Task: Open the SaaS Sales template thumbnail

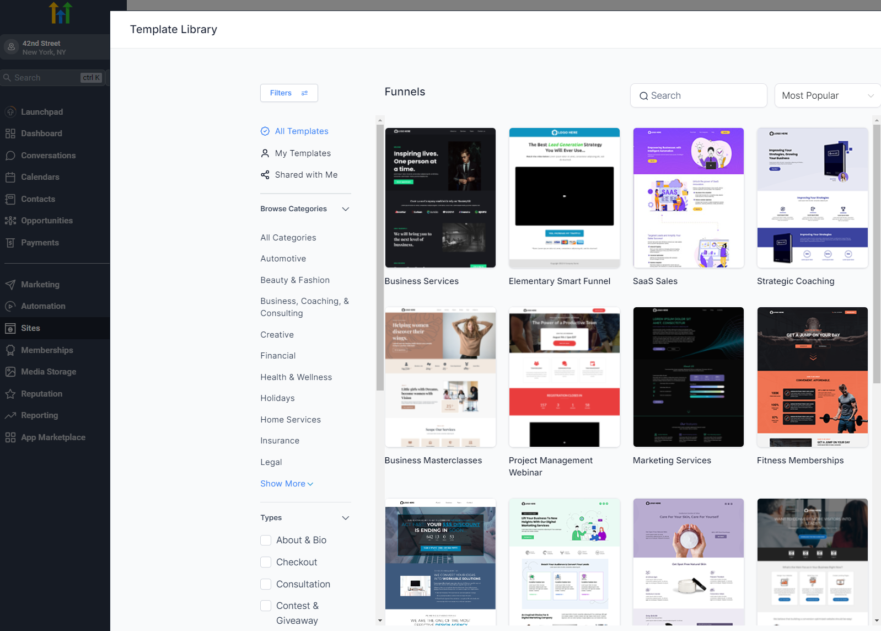Action: tap(688, 198)
